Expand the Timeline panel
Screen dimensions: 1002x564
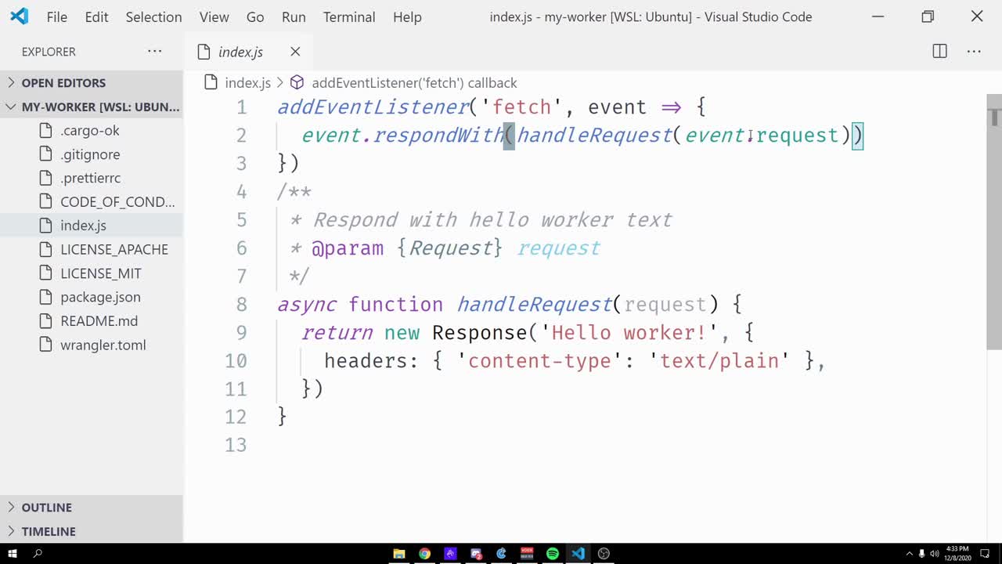[x=48, y=531]
